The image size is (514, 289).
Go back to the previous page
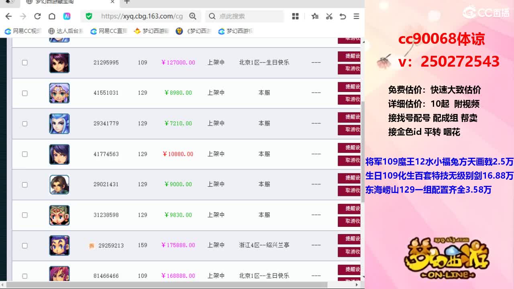8,16
